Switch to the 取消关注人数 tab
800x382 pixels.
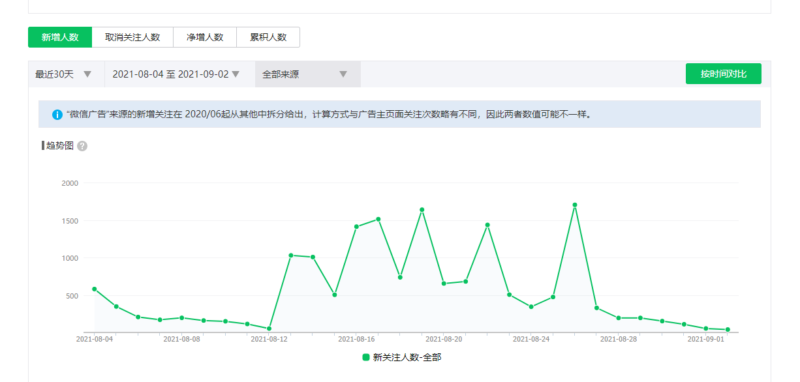tap(132, 37)
